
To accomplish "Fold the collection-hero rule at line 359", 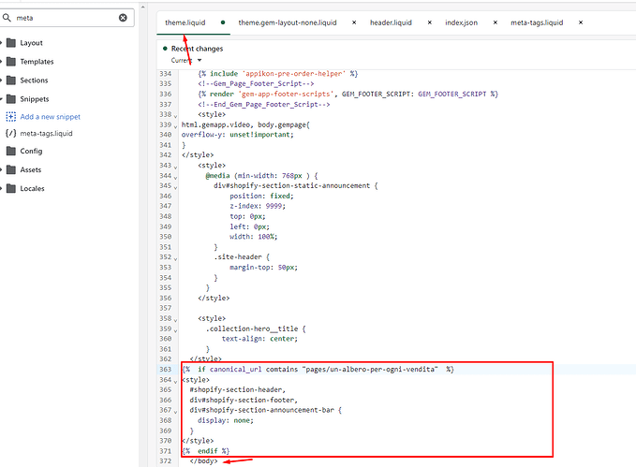I will 176,329.
